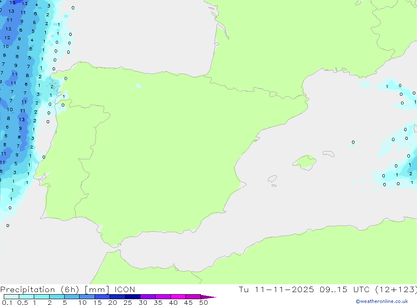
Task: Click the "30" legend tick label
Action: (143, 303)
